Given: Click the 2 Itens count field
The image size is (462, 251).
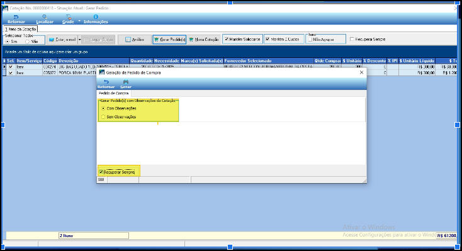Looking at the screenshot, I should [x=94, y=236].
